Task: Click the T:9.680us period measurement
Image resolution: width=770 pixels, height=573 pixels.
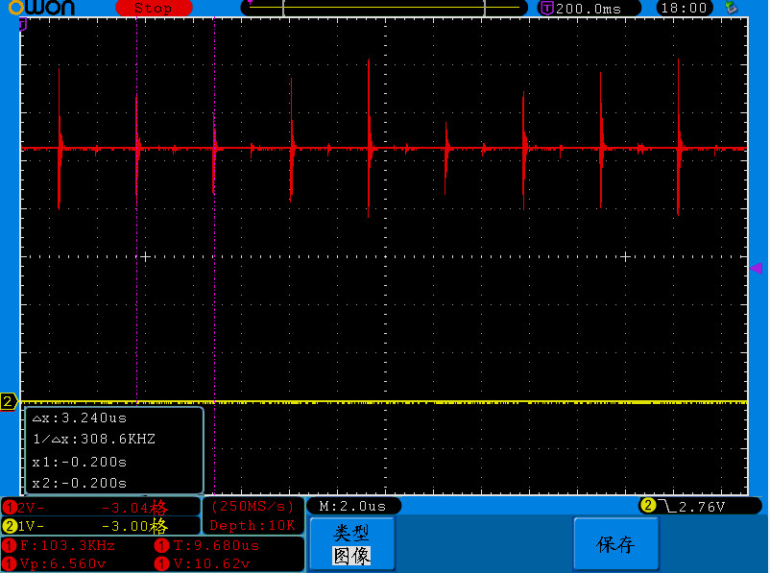Action: pos(216,545)
